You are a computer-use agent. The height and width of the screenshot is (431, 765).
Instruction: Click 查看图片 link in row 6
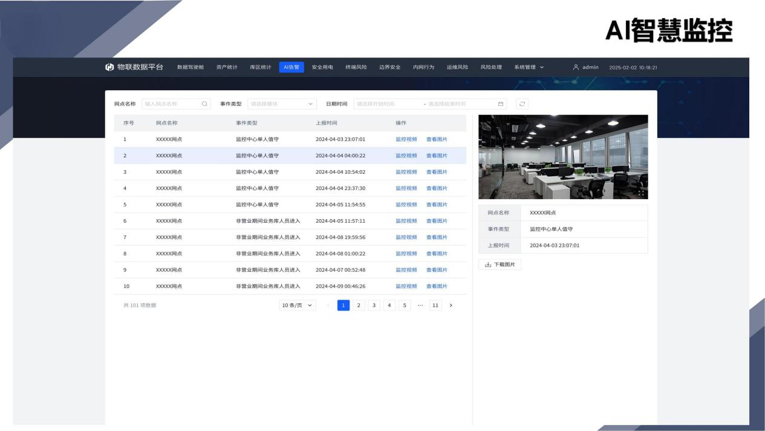point(437,221)
